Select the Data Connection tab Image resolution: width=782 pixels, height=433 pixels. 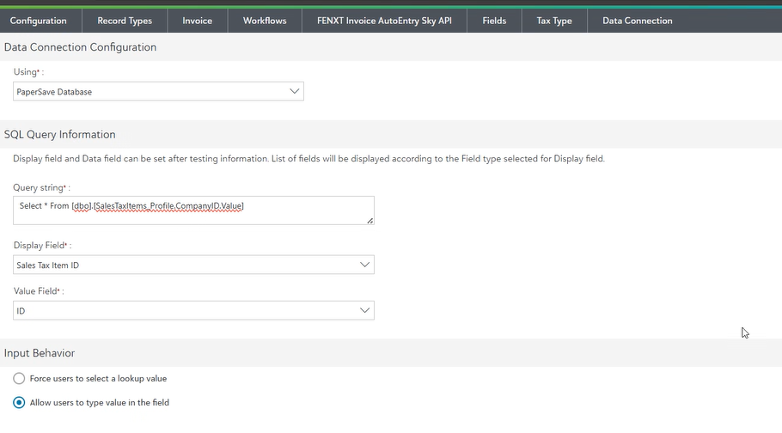coord(638,21)
